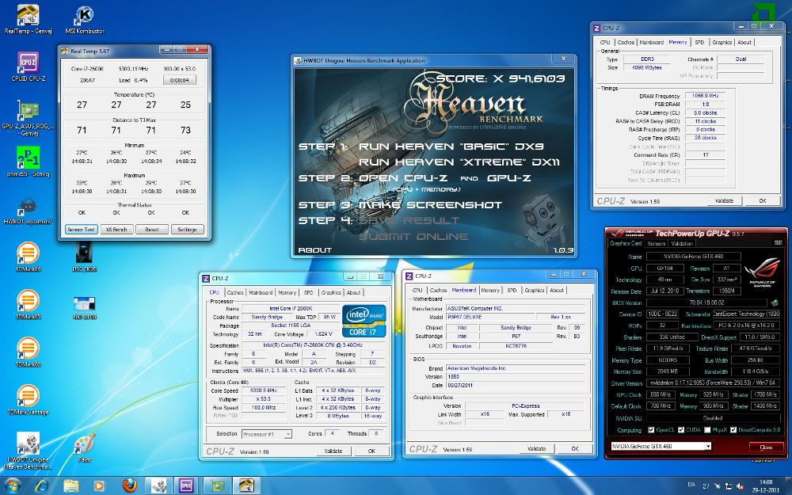Click Run Heaven "Basic" DX9 step
The image size is (792, 495).
[451, 147]
